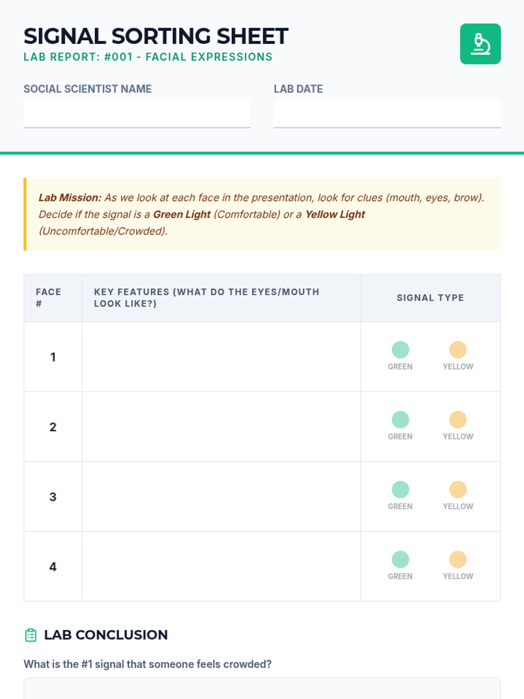Click the Lab Mission instruction box
524x699 pixels.
click(262, 214)
